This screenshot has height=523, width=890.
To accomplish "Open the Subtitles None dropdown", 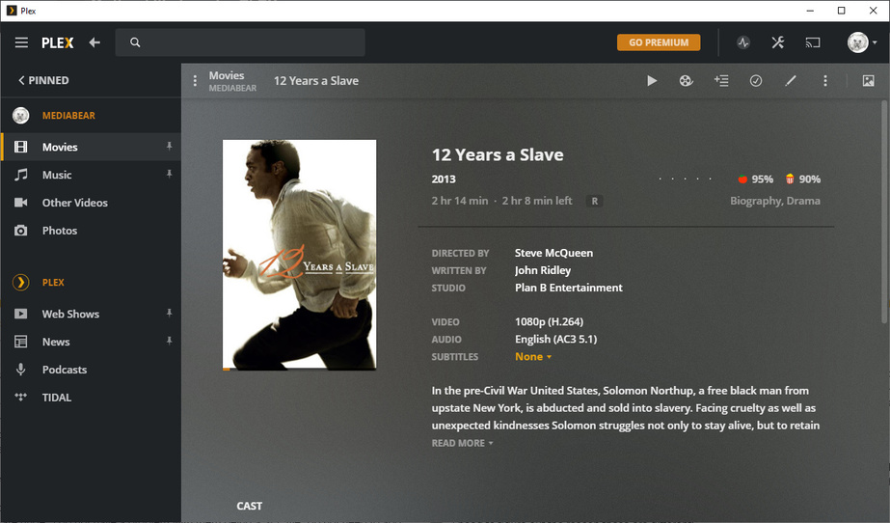I will [x=533, y=357].
